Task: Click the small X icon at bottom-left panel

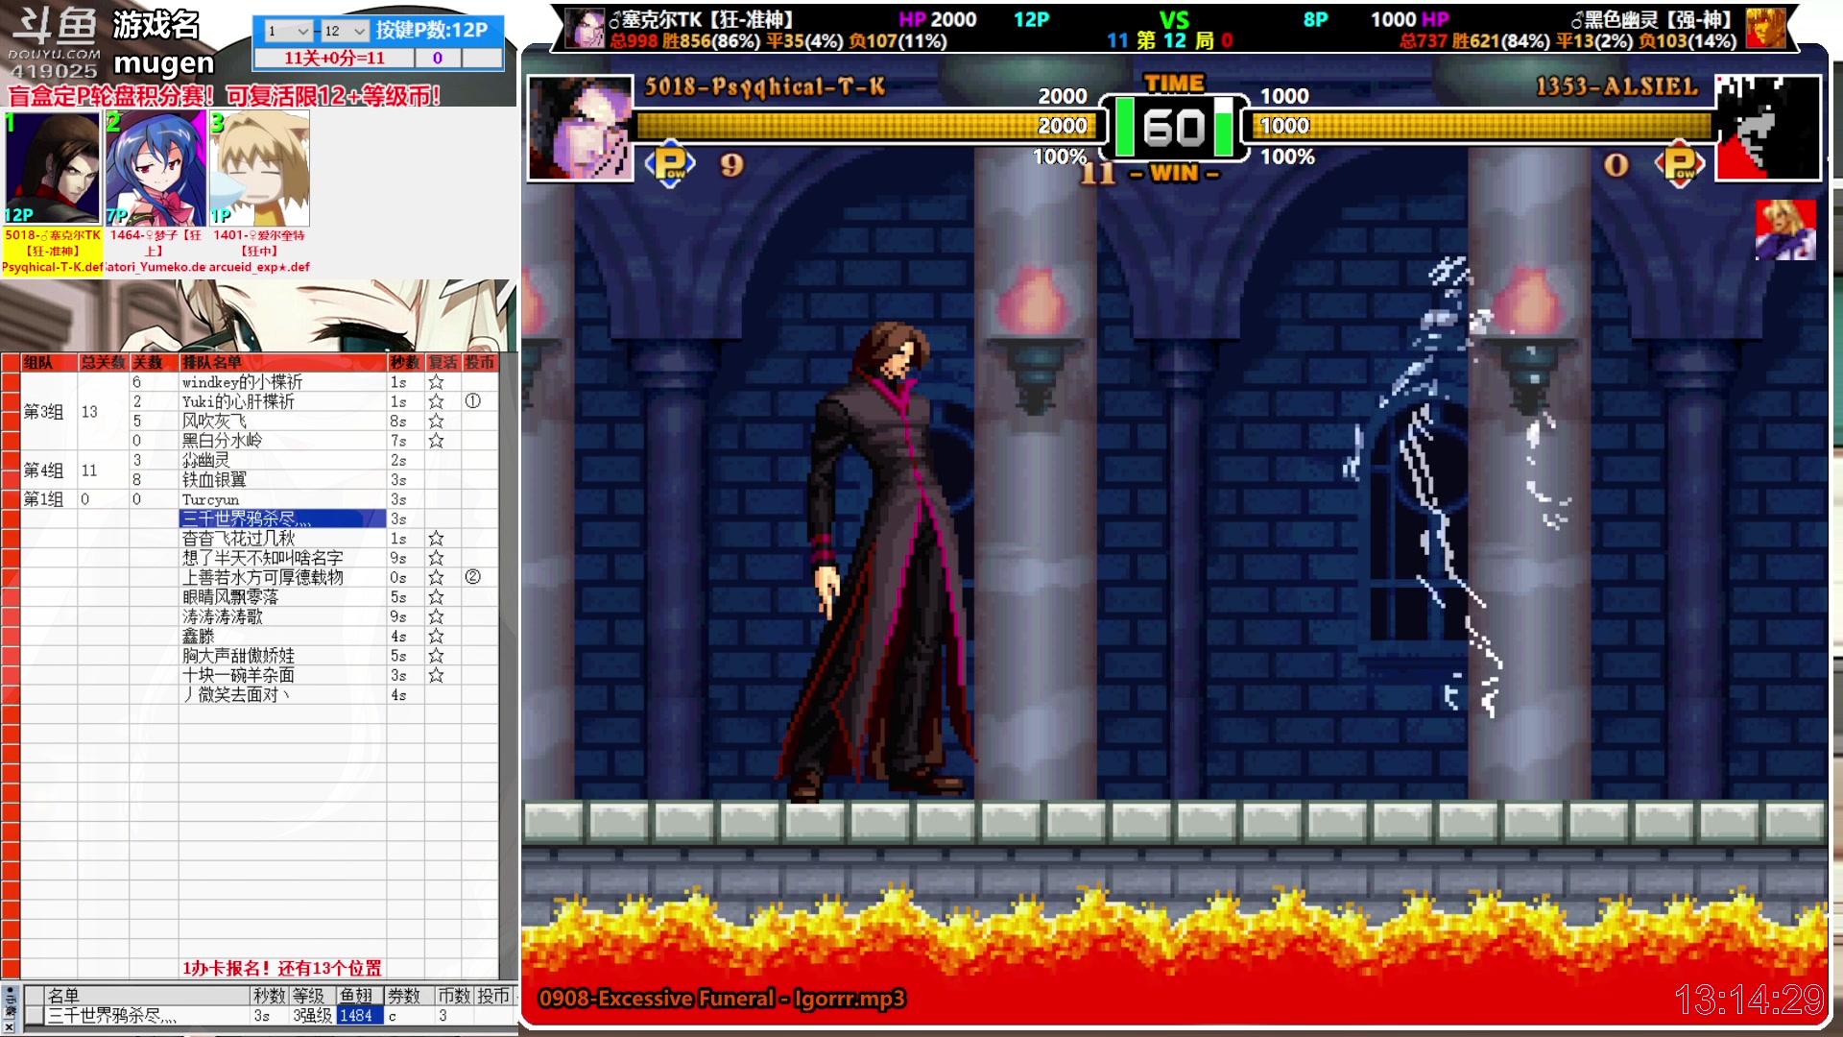Action: pos(10,1026)
